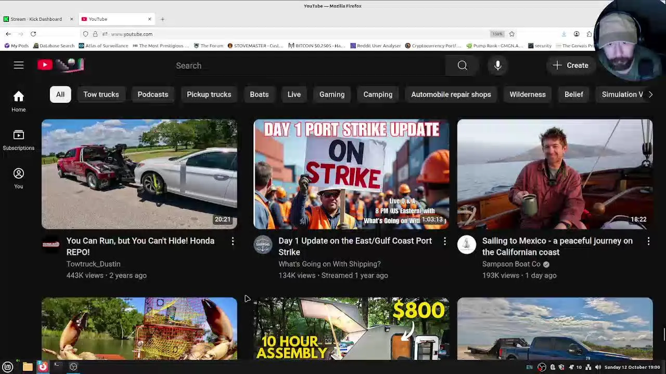This screenshot has height=374, width=666.
Task: Close the Kick Dashboard tab
Action: 71,19
